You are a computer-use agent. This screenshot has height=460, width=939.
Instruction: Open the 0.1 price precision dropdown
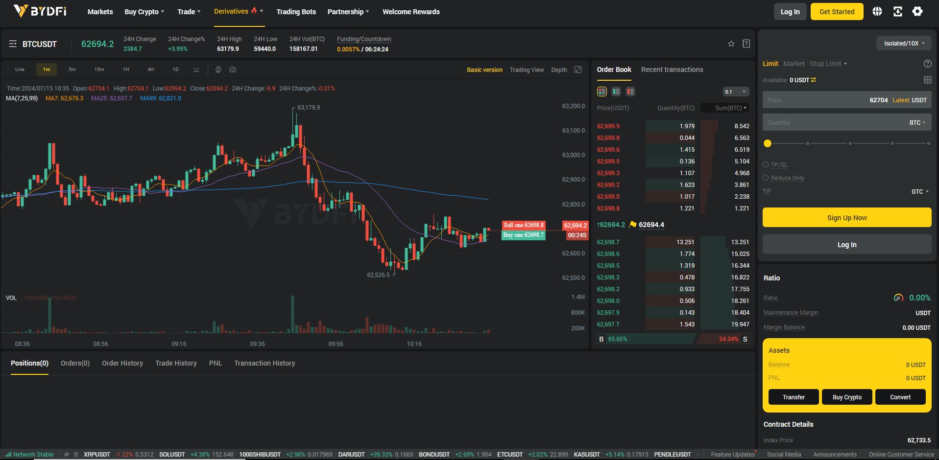click(736, 92)
